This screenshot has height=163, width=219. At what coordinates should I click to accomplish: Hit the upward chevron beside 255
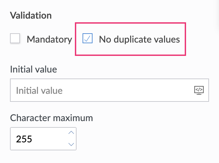point(71,132)
